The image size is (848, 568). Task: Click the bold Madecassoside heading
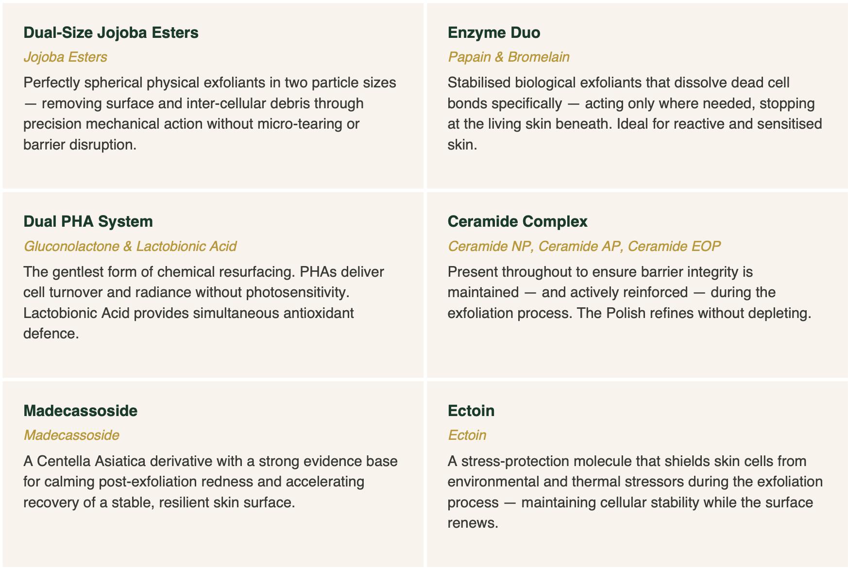click(80, 411)
